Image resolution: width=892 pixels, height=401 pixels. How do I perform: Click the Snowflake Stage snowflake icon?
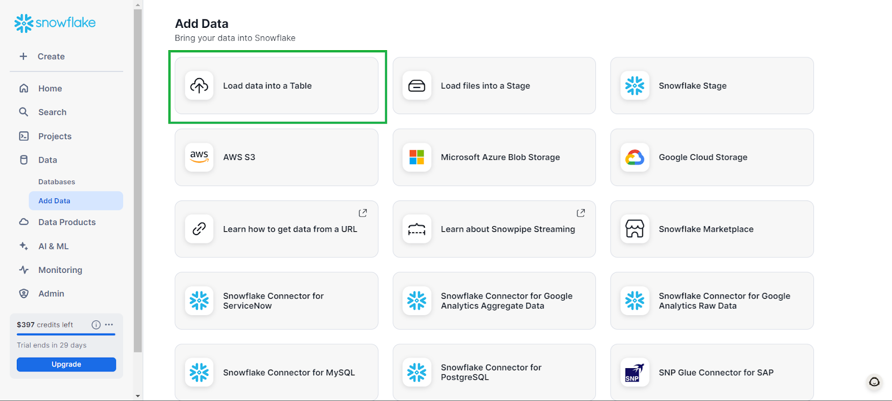tap(634, 86)
